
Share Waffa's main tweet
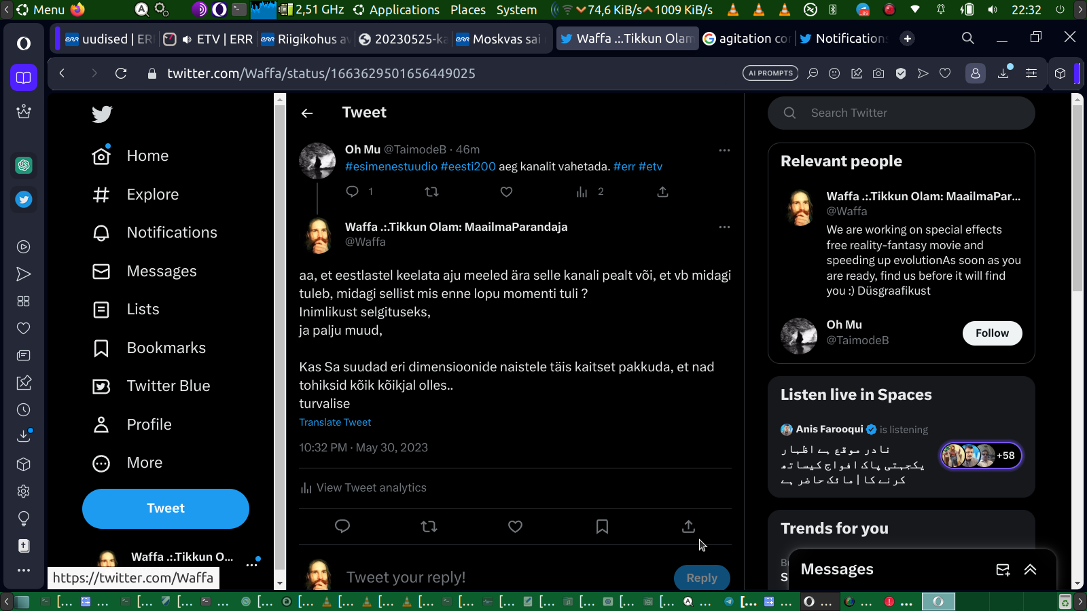click(x=688, y=526)
